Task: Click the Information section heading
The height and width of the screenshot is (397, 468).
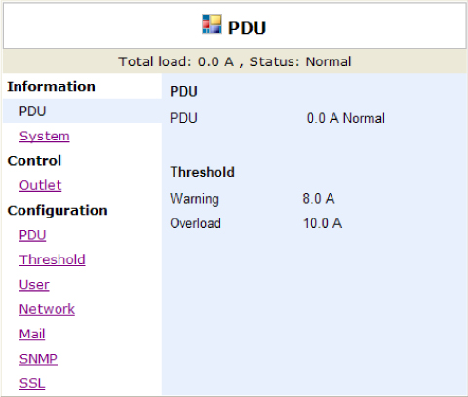Action: pos(51,87)
